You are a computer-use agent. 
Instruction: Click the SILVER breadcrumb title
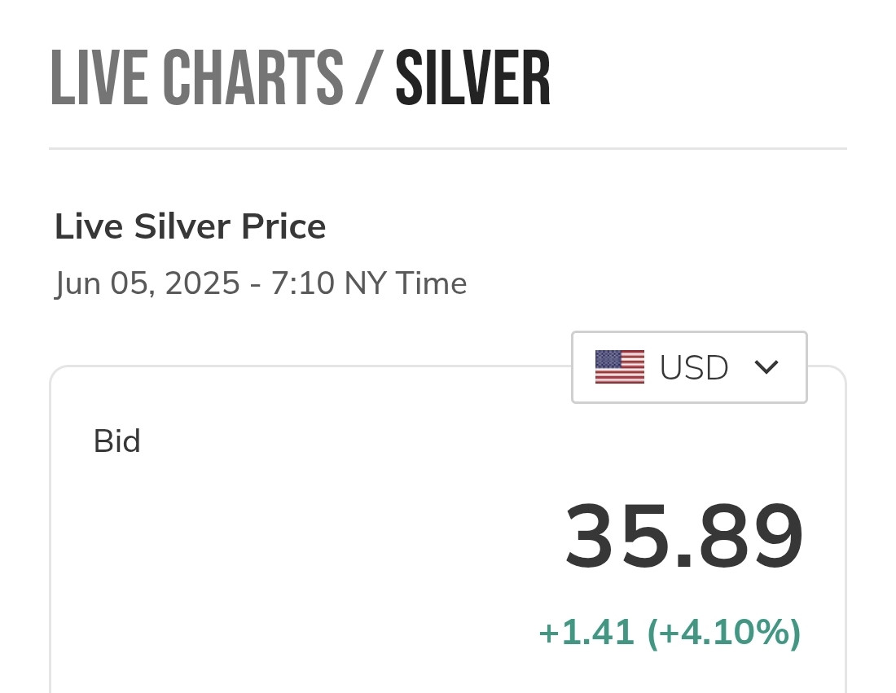[x=472, y=78]
